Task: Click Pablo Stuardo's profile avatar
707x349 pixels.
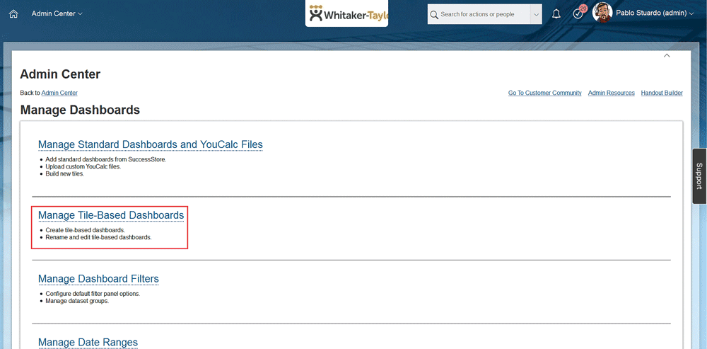Action: tap(602, 13)
